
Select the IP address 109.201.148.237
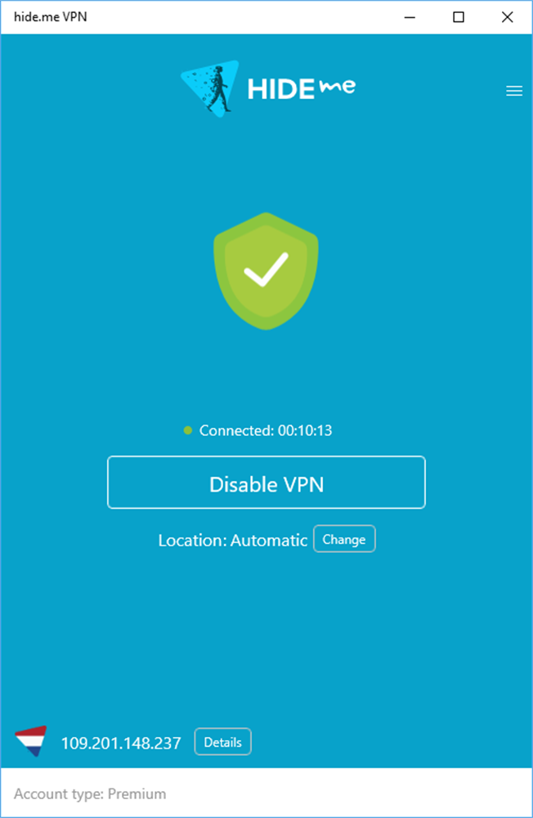(x=121, y=743)
